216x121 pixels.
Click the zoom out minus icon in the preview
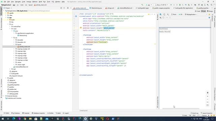(x=208, y=99)
